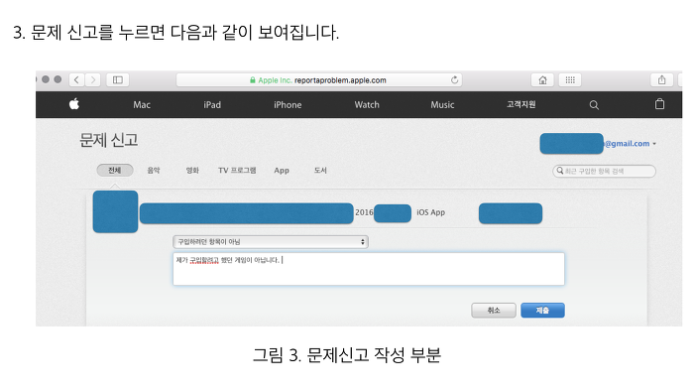Click the iOS App label in purchase row
Screen dimensions: 694x390
pyautogui.click(x=430, y=212)
